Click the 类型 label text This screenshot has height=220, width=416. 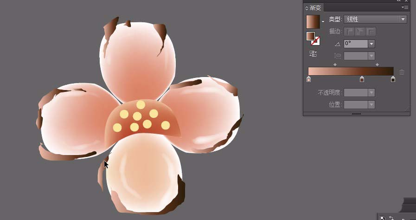[x=336, y=19]
